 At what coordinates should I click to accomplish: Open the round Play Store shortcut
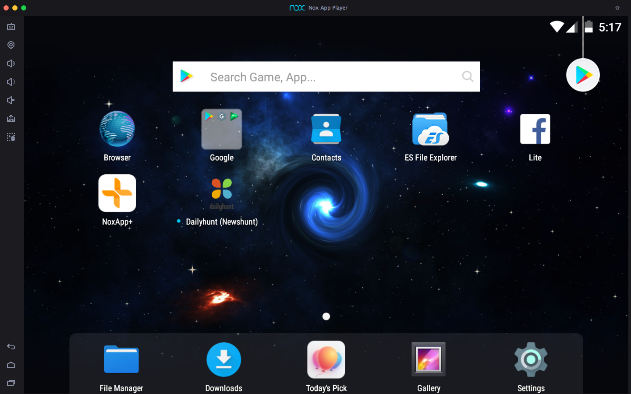(582, 75)
